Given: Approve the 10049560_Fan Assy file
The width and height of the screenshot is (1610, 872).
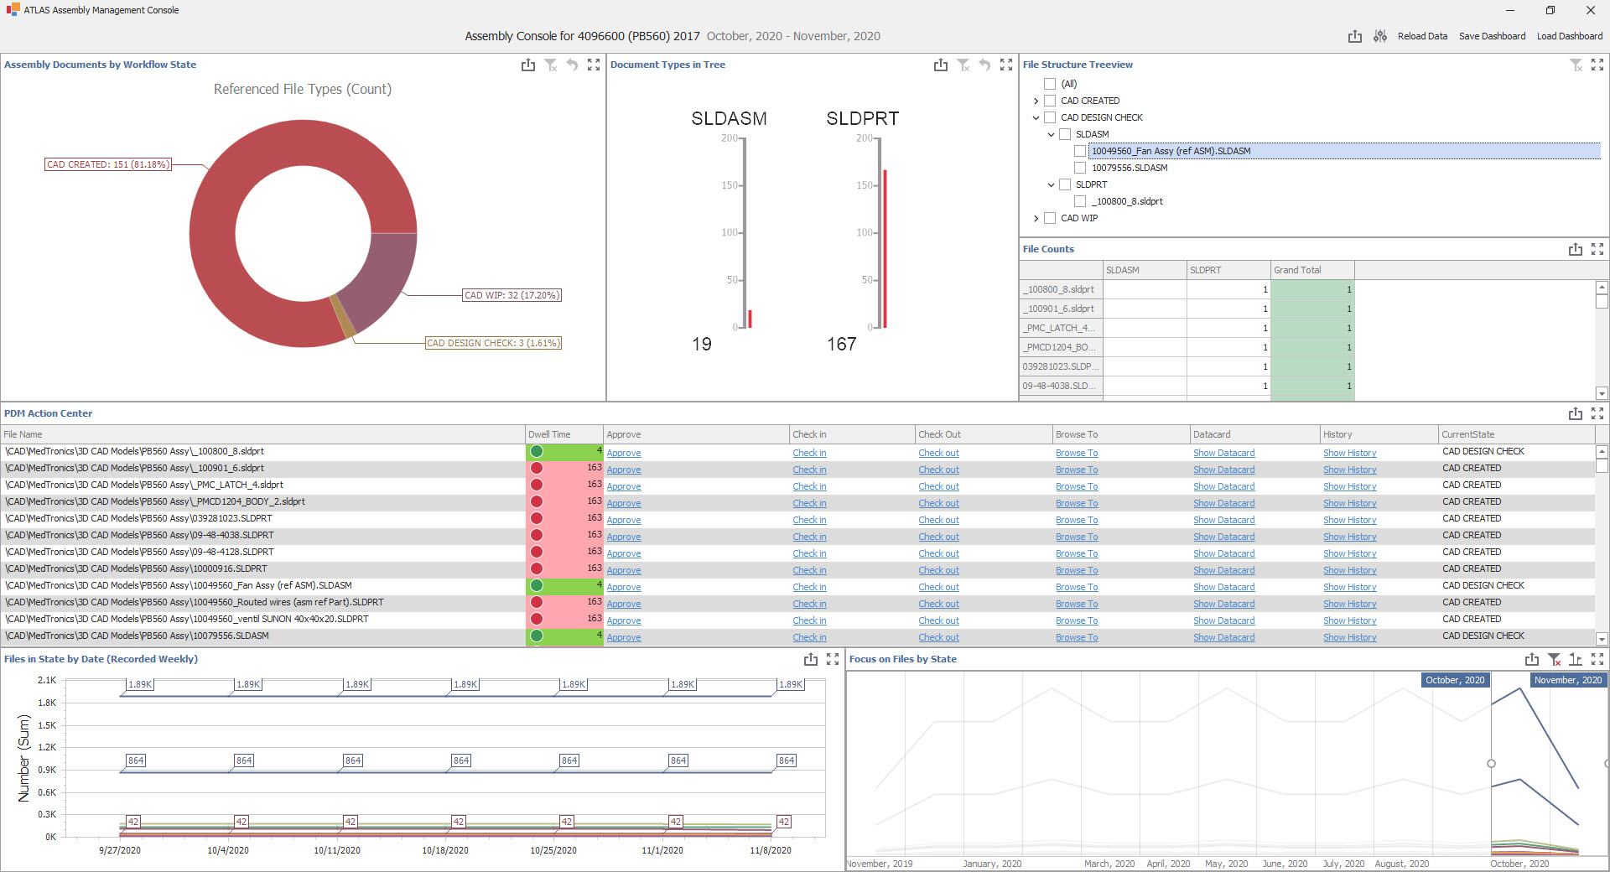Looking at the screenshot, I should pyautogui.click(x=624, y=586).
